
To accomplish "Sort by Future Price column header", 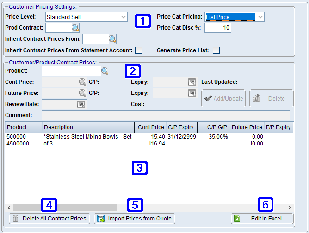I will click(x=247, y=127).
